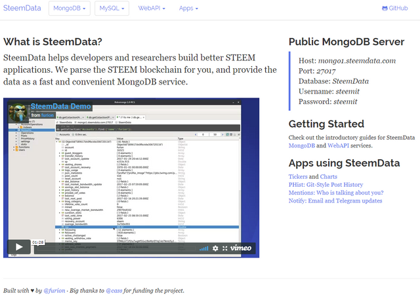Click the host value mongo1.steemdata.com

coord(357,61)
